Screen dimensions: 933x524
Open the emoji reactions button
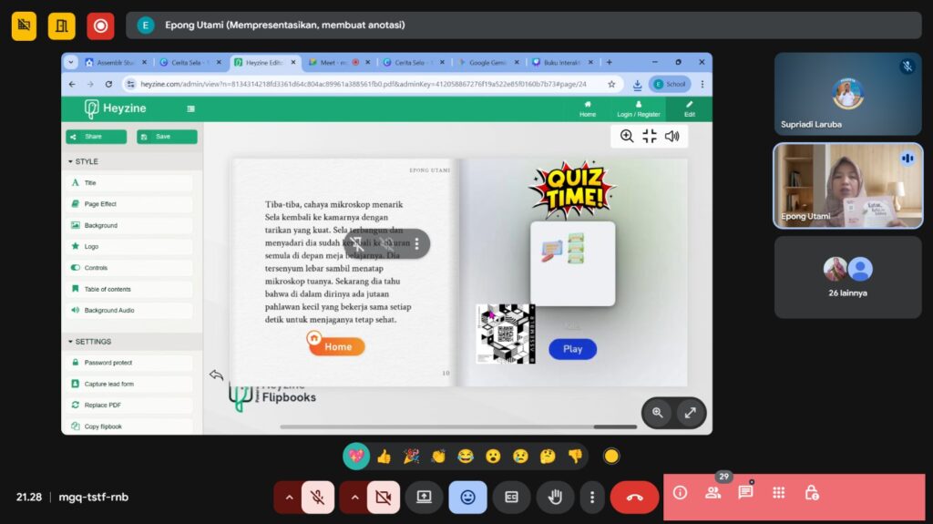[x=467, y=498]
